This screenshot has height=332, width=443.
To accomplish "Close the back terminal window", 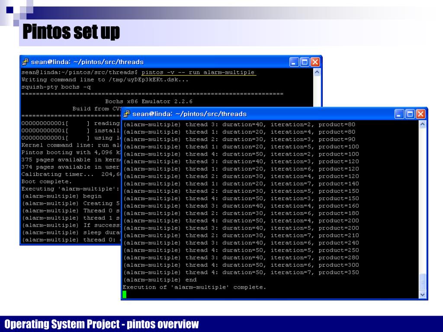I will (x=315, y=62).
